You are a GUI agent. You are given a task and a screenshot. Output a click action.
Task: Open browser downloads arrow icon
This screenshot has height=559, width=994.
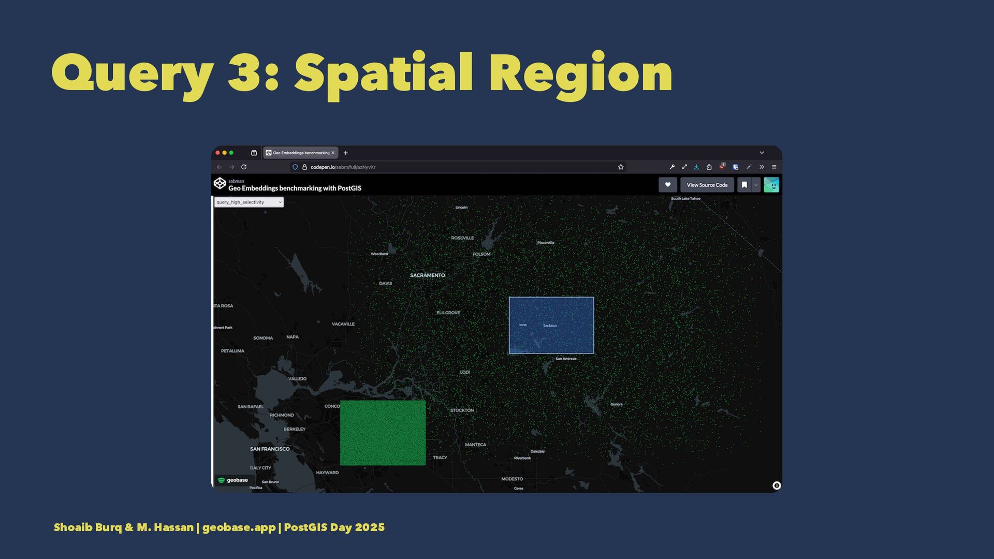[696, 167]
